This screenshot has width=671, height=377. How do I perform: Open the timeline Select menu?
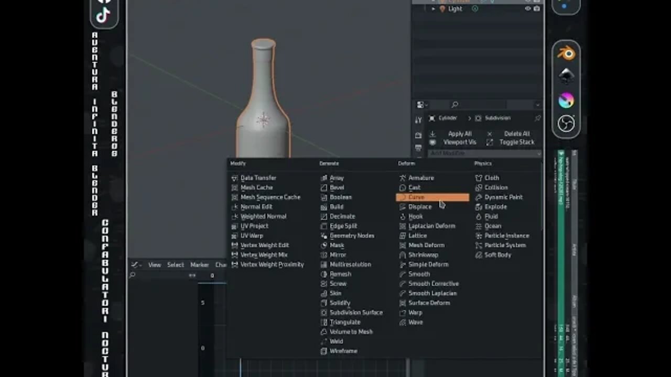176,265
